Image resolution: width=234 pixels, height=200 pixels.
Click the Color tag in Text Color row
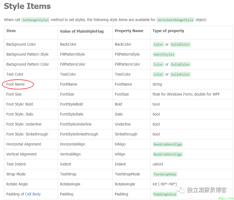click(x=158, y=74)
